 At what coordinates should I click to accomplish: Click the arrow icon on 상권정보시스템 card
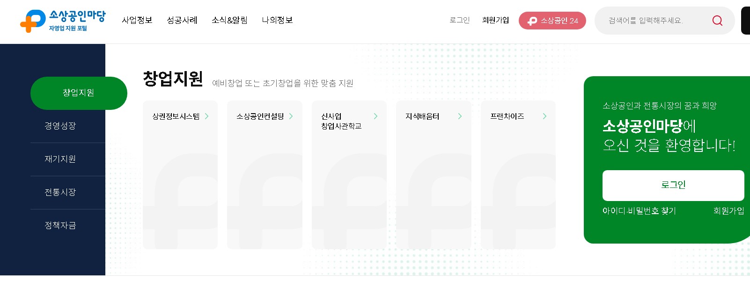coord(208,116)
